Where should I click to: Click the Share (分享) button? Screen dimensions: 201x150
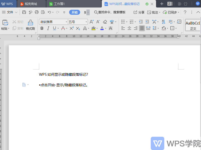coord(139,12)
